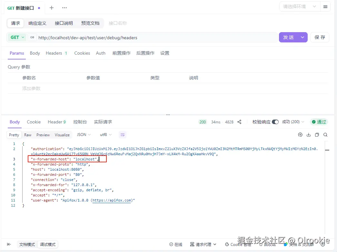Switch to Visualize view

(x=62, y=135)
